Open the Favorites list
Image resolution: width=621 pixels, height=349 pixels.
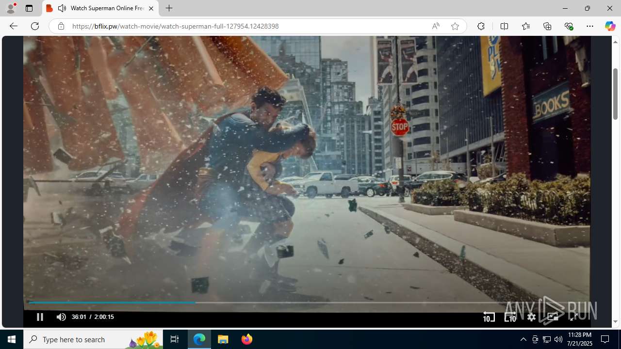[x=526, y=26]
